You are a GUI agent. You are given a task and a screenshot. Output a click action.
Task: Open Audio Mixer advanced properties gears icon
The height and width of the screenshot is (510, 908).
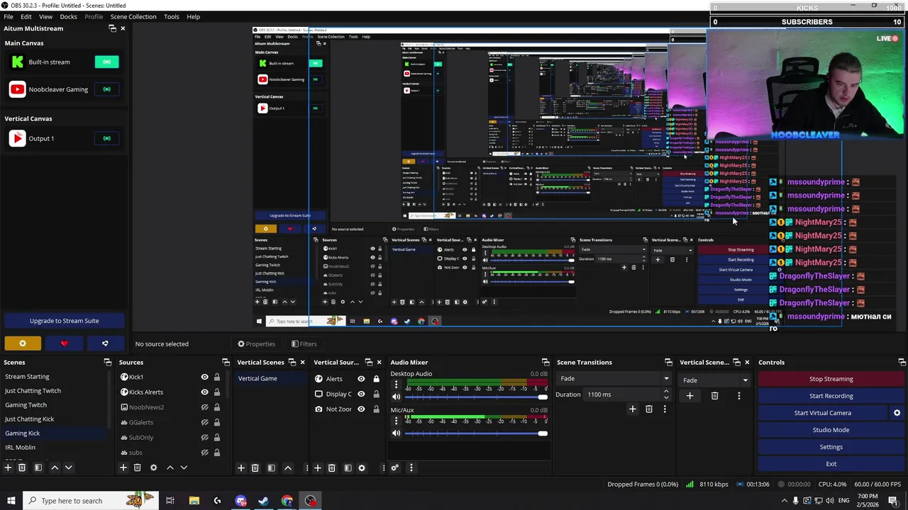pos(394,467)
